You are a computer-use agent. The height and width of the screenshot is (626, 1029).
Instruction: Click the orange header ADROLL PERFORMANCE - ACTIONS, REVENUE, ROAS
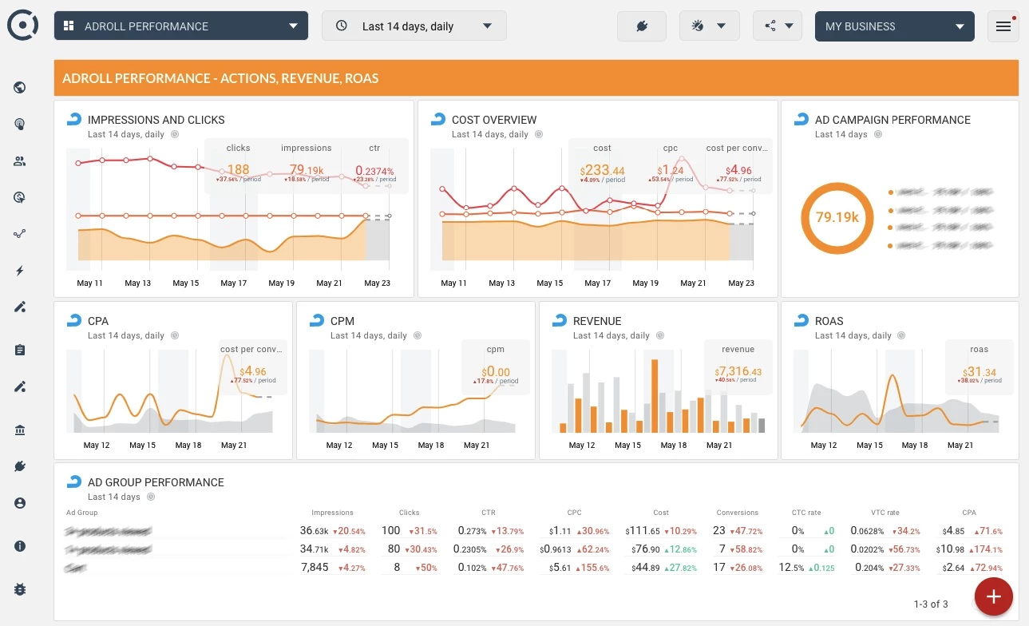pyautogui.click(x=536, y=78)
